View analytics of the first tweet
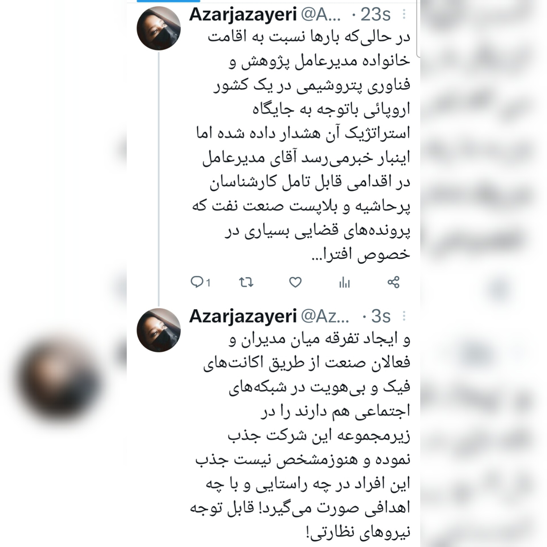 344,283
